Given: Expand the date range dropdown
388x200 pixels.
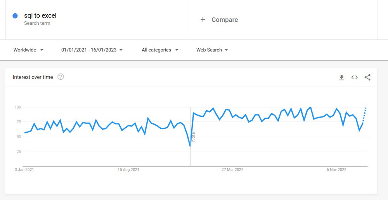Looking at the screenshot, I should 92,50.
